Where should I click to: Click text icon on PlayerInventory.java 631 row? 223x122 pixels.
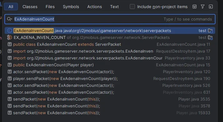(x=9, y=92)
